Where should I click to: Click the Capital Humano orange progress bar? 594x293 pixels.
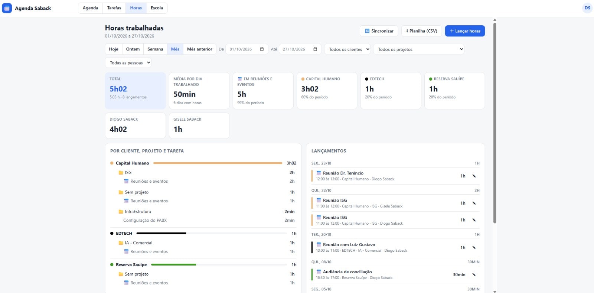point(218,163)
